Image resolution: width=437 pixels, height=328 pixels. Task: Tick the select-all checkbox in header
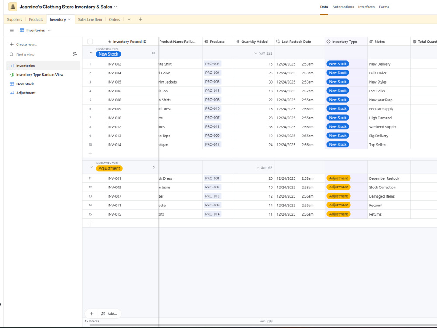(90, 42)
